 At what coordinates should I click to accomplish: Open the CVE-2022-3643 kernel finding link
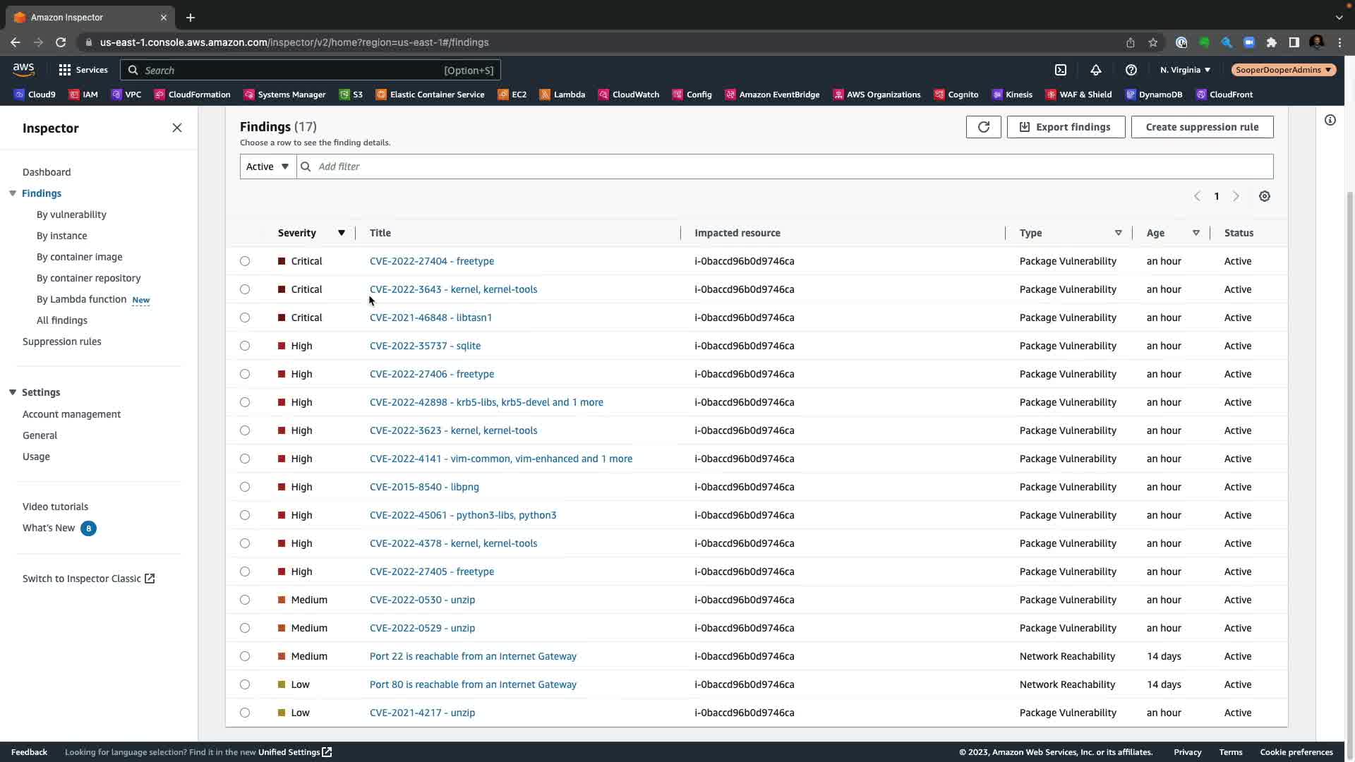453,289
